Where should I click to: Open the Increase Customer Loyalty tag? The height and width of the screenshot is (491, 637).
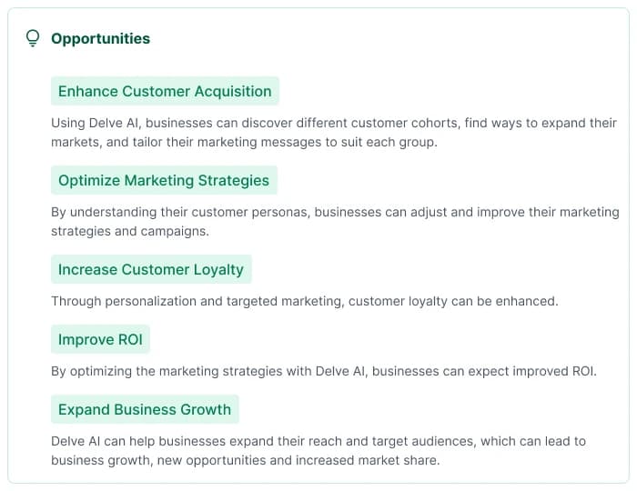(151, 269)
